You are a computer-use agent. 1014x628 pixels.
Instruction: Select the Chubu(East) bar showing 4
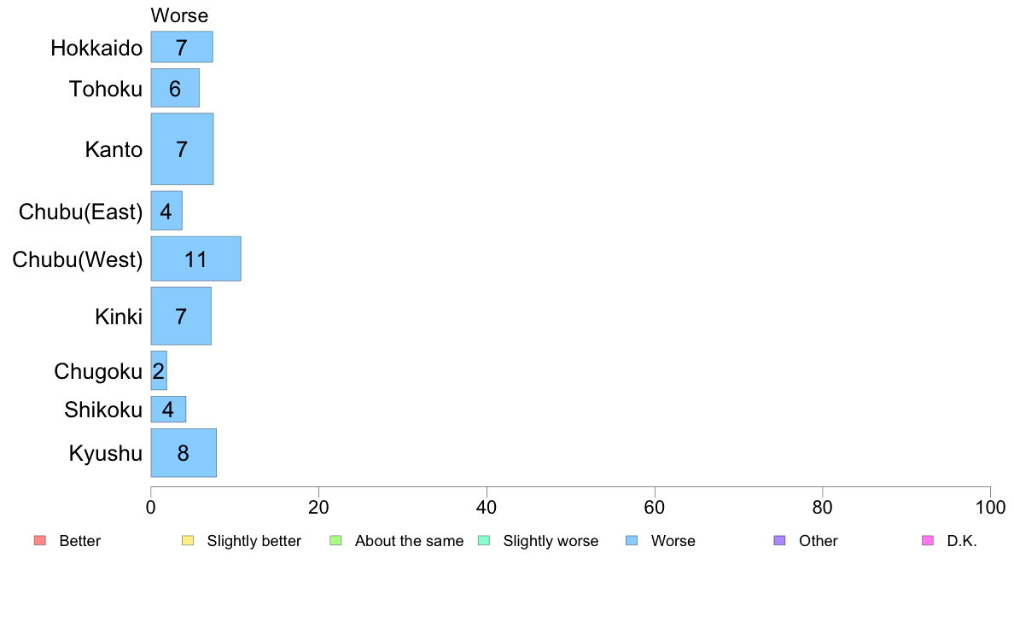(x=166, y=211)
